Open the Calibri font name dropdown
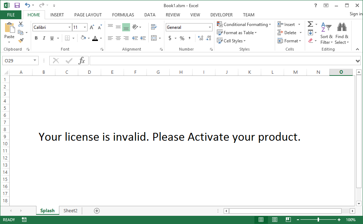 tap(69, 27)
